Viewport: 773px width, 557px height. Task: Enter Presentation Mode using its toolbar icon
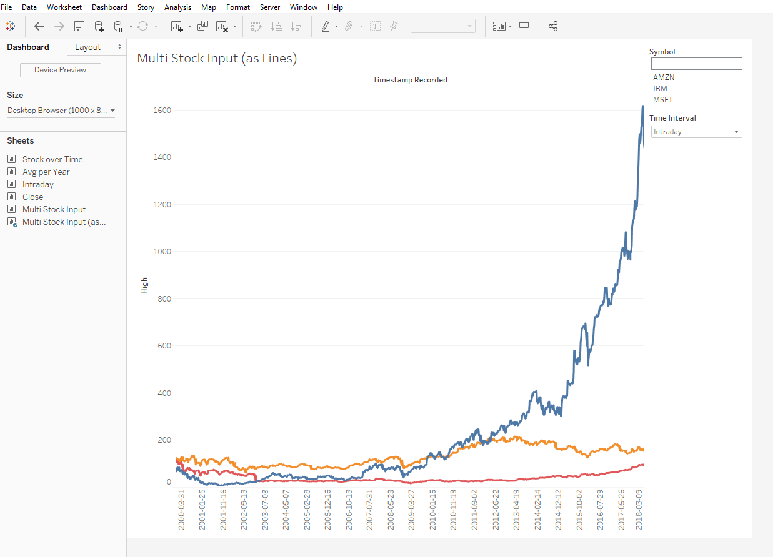(x=524, y=26)
